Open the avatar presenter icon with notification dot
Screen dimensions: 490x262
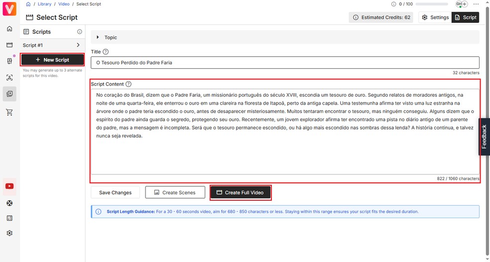[x=9, y=61]
